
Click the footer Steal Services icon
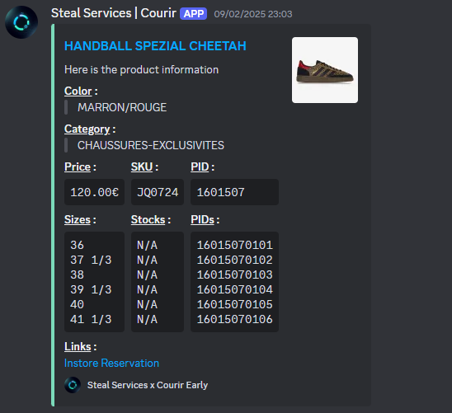[73, 385]
